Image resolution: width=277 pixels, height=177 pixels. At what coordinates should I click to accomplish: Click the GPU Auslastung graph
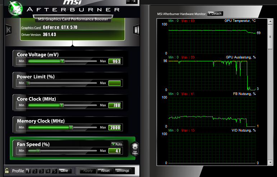click(x=212, y=75)
